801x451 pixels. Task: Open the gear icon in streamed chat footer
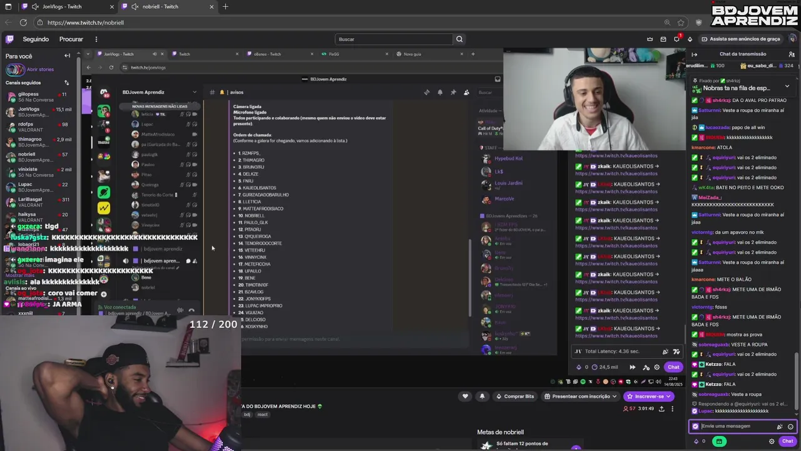(x=656, y=367)
